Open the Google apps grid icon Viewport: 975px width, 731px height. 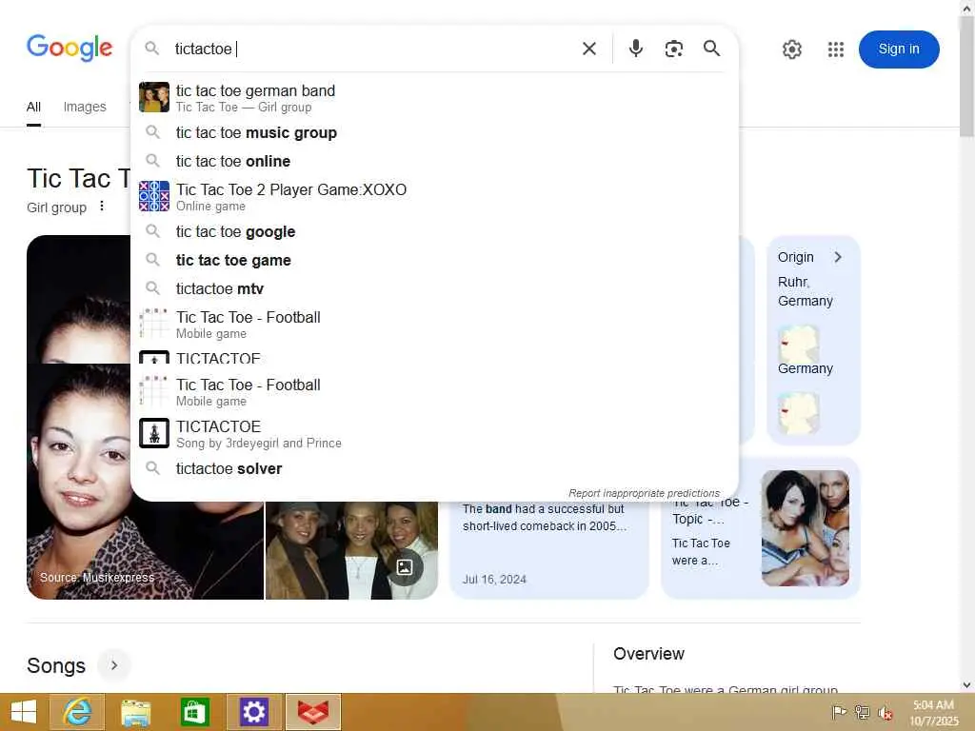point(836,49)
